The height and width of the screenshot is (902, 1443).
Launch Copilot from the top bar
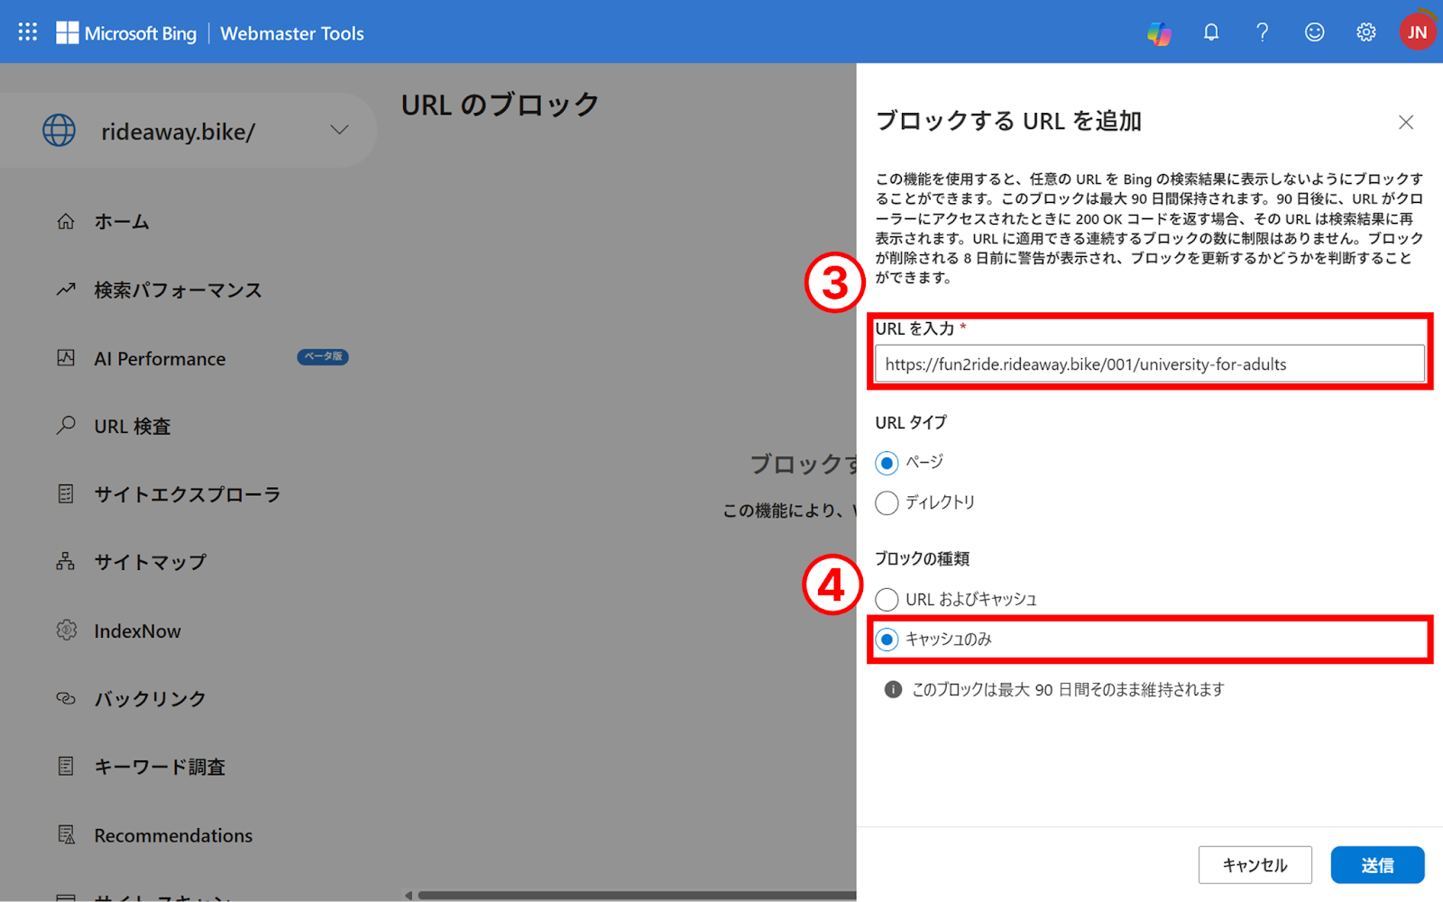tap(1159, 32)
